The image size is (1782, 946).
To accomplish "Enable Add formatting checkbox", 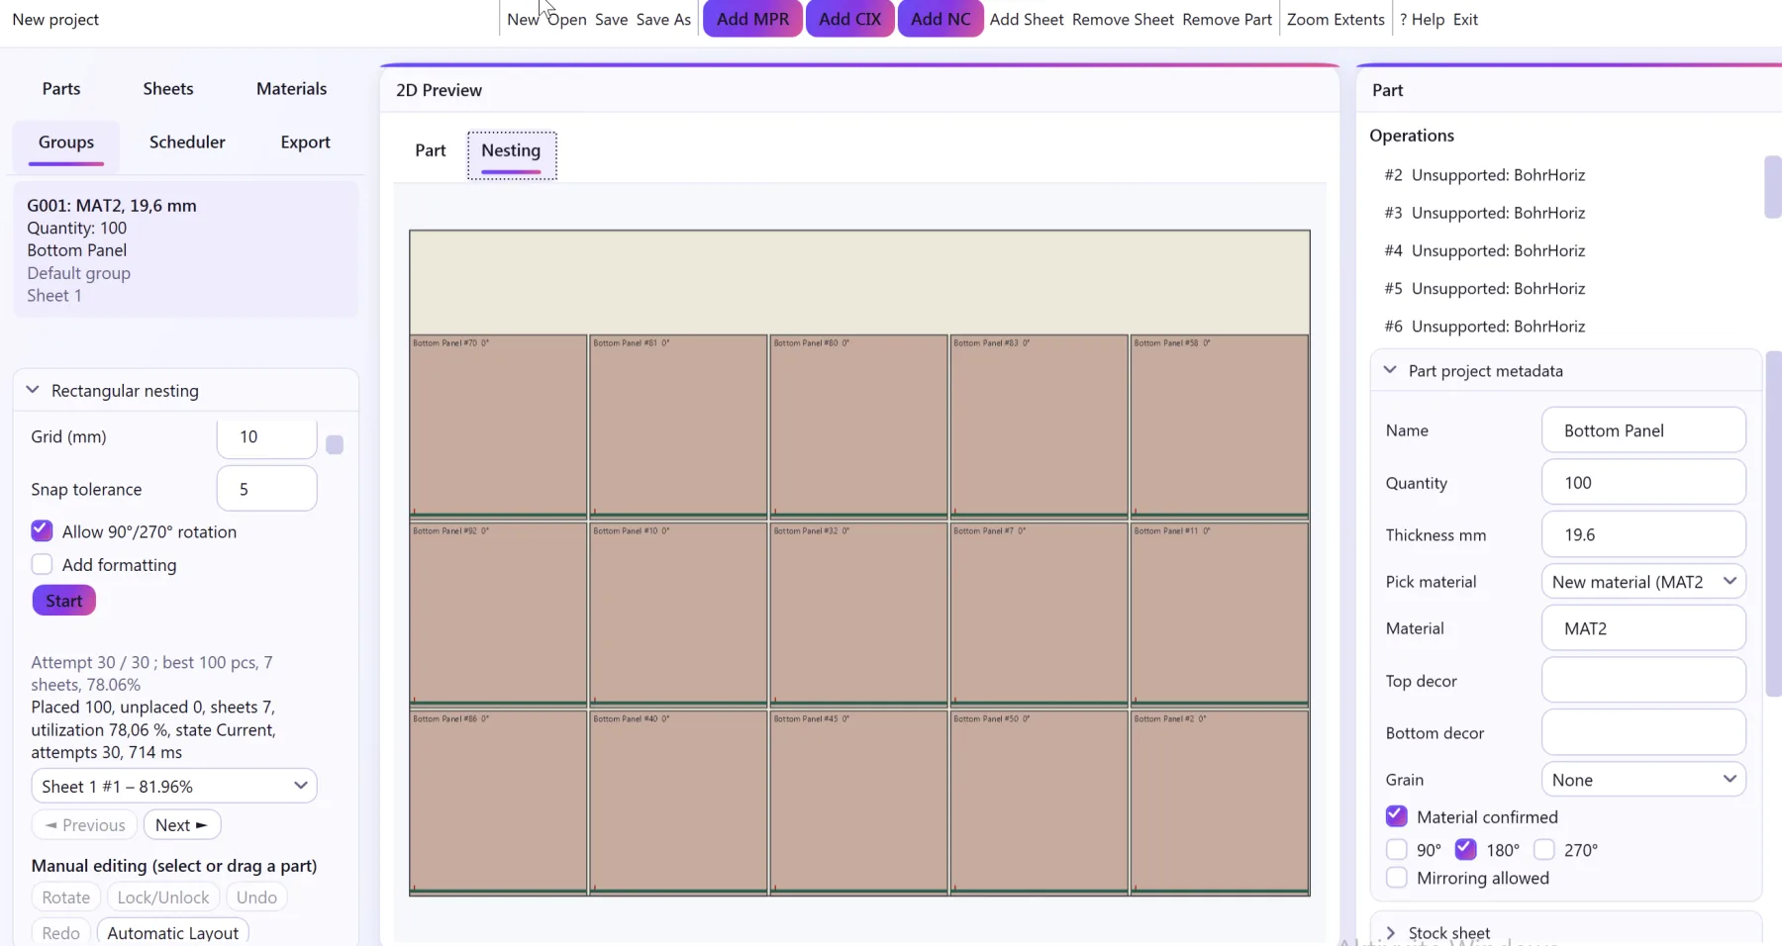I will click(x=42, y=564).
